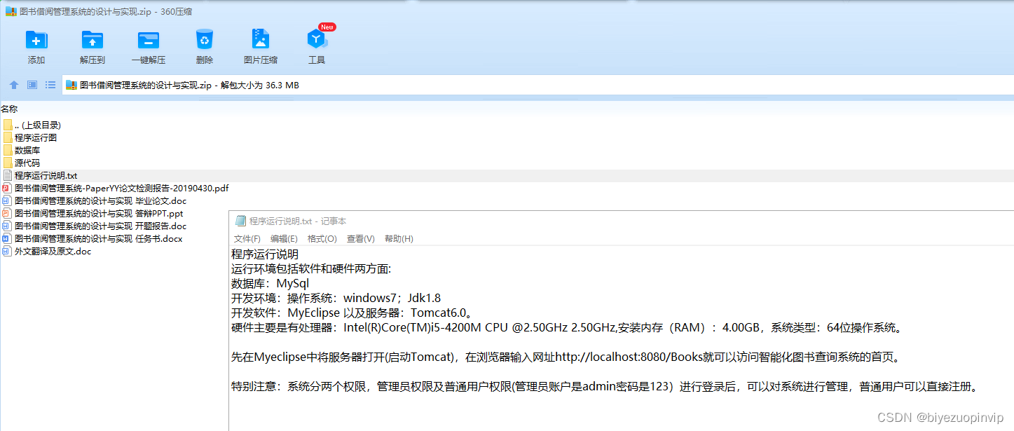The width and height of the screenshot is (1014, 431).
Task: Click the 程序运行说明.txt file icon
Action: coord(8,175)
